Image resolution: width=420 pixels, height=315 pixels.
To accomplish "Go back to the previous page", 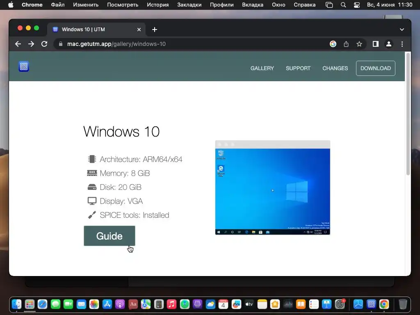I will point(18,44).
